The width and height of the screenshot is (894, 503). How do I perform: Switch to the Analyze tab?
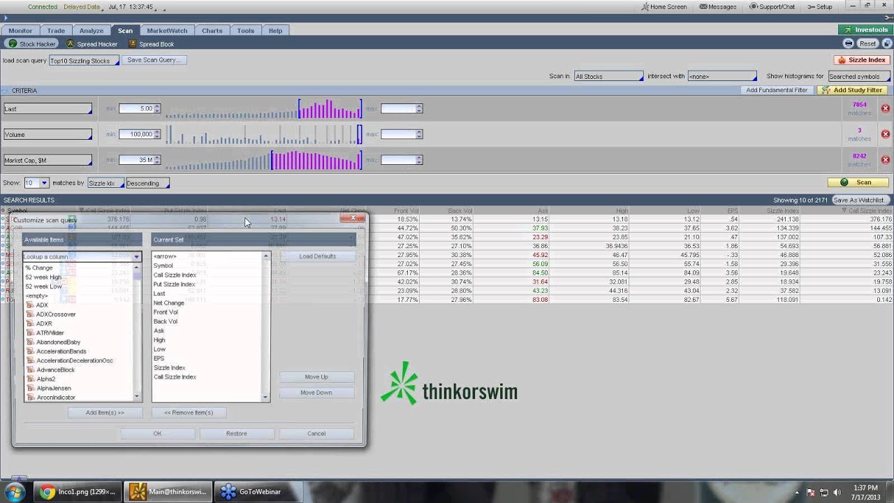point(91,31)
